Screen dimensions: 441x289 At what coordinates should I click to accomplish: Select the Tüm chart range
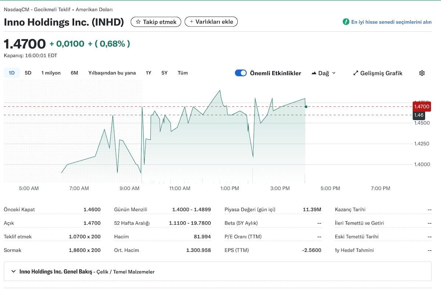183,73
